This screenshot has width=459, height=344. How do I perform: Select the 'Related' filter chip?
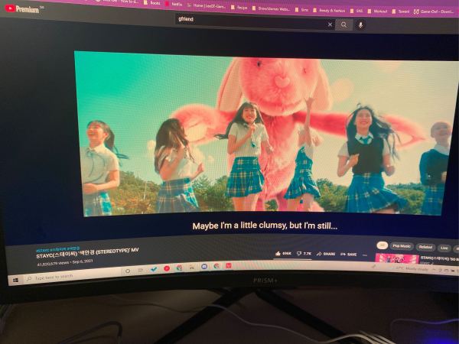[x=425, y=247]
